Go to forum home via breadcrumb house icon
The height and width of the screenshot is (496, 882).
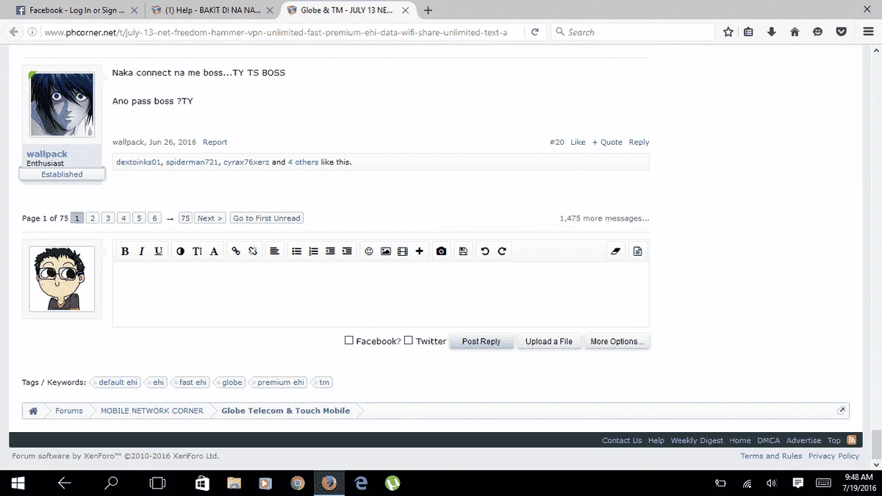33,411
